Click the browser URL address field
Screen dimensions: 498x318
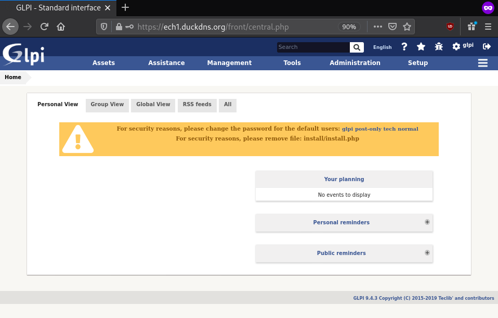237,27
